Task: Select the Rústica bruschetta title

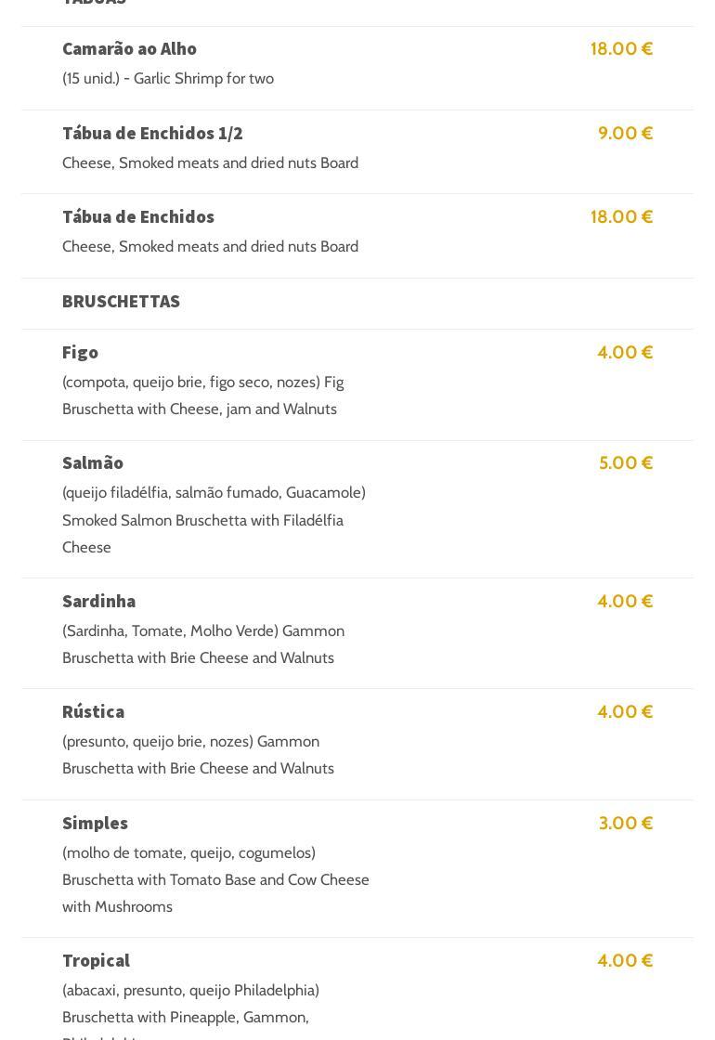Action: [x=93, y=711]
